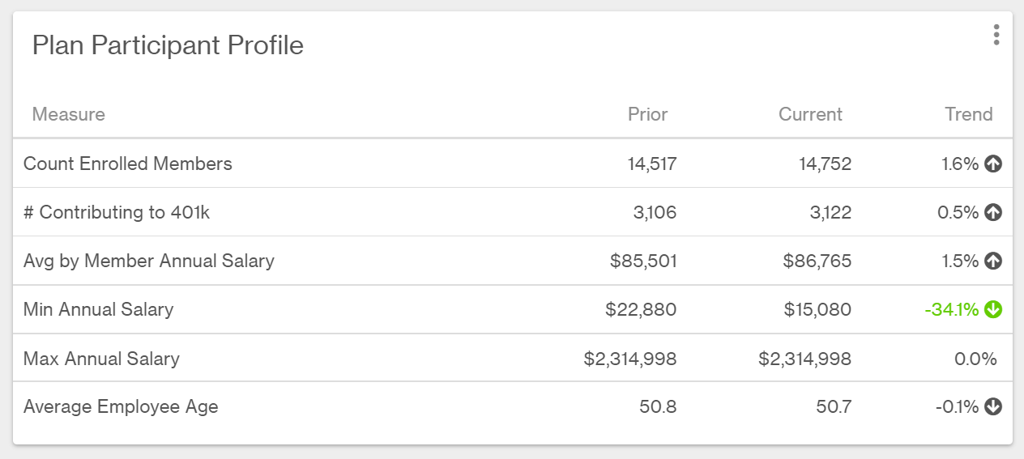The height and width of the screenshot is (459, 1024).
Task: Click the green -34.1% trend value
Action: 952,309
